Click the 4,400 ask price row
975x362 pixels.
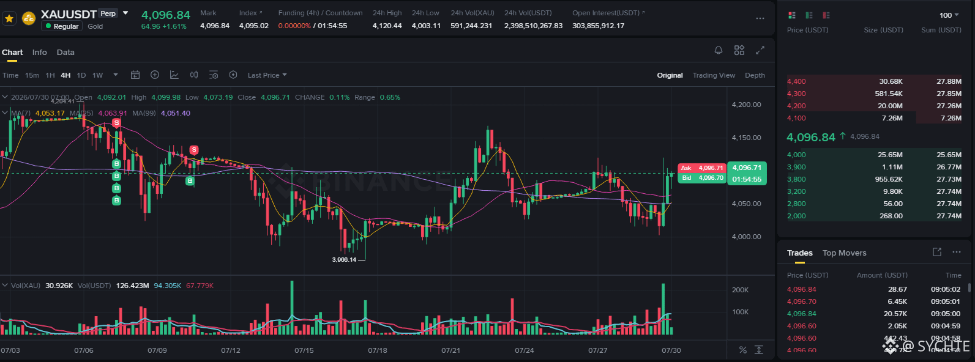point(874,81)
